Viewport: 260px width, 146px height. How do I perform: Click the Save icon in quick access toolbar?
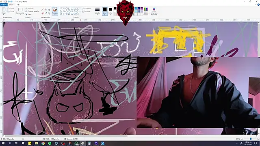(5, 2)
